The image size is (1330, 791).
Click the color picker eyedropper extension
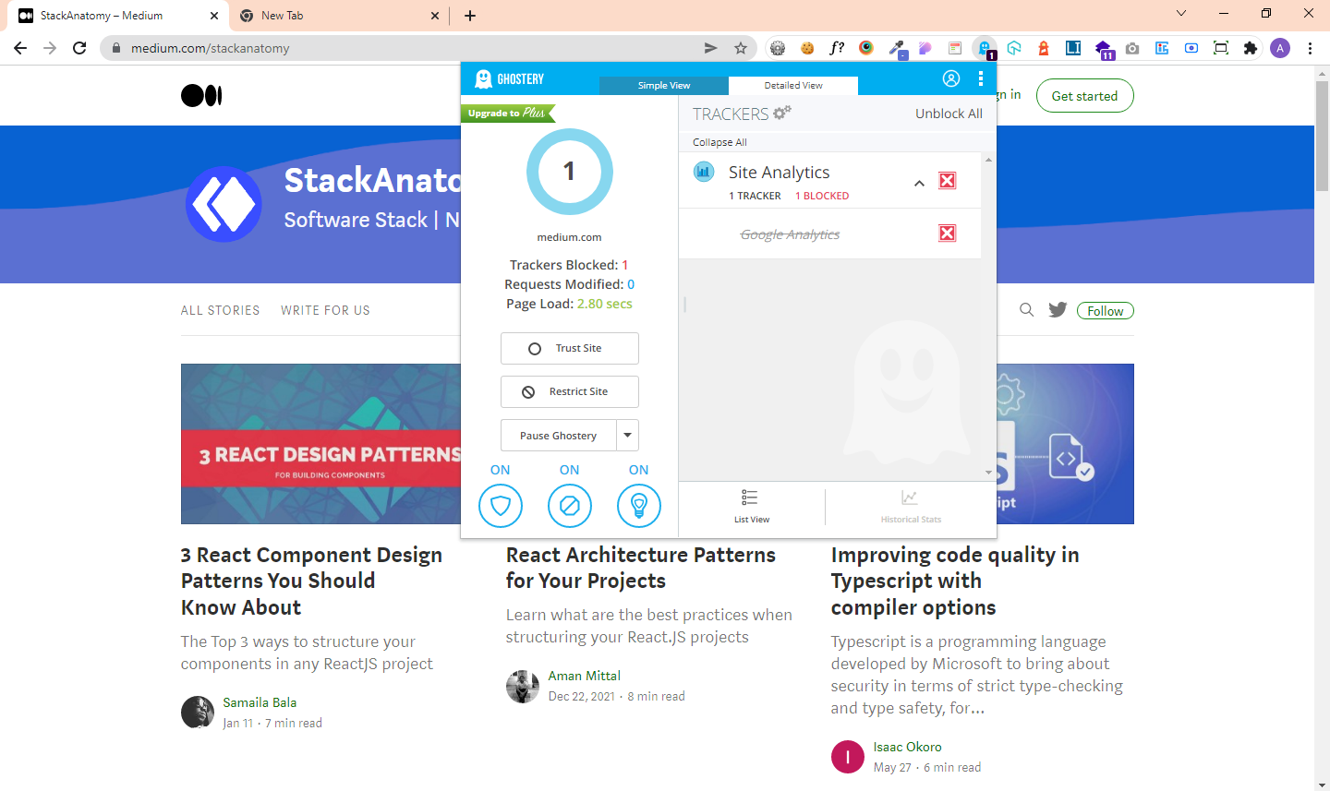click(x=896, y=48)
